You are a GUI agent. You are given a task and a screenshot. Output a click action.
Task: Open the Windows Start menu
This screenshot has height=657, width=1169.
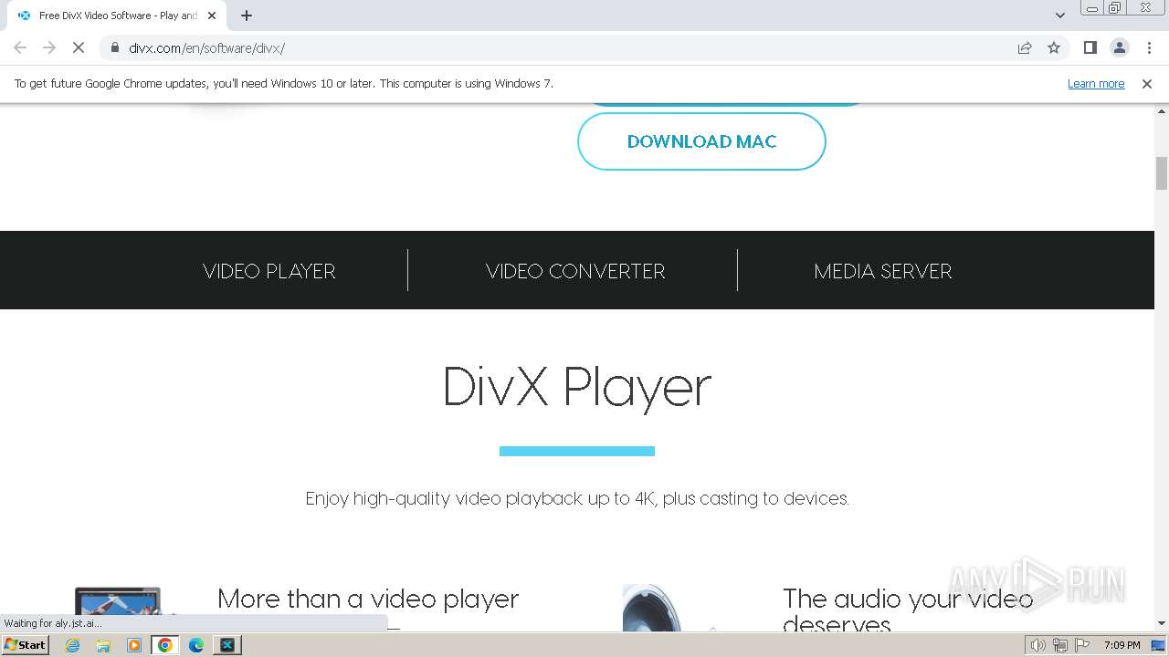pos(25,644)
